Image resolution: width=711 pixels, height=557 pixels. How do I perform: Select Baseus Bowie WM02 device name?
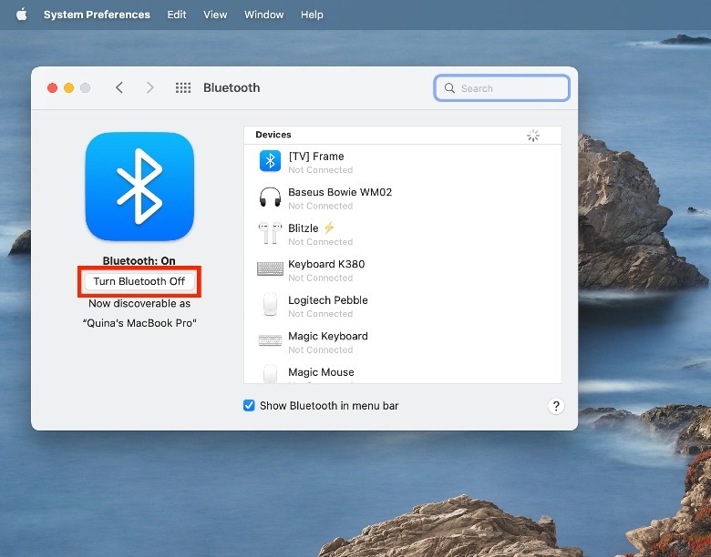pyautogui.click(x=340, y=192)
